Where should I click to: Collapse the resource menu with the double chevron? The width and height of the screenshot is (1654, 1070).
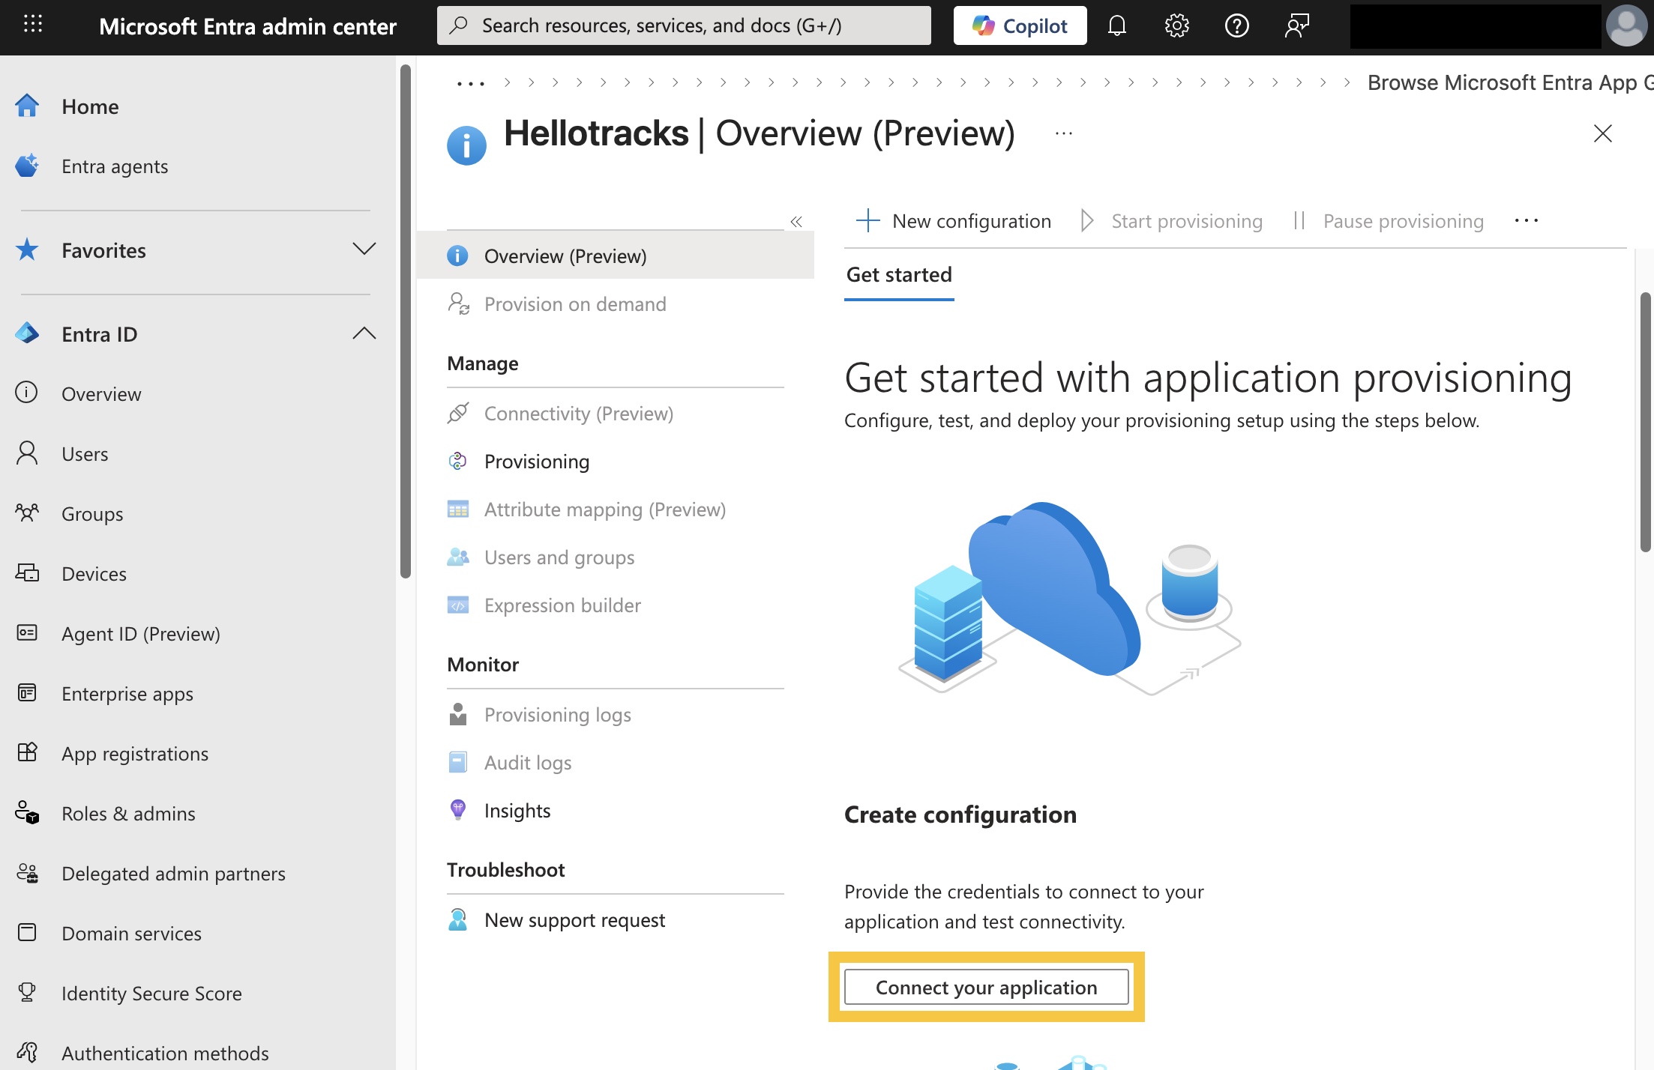pyautogui.click(x=796, y=222)
